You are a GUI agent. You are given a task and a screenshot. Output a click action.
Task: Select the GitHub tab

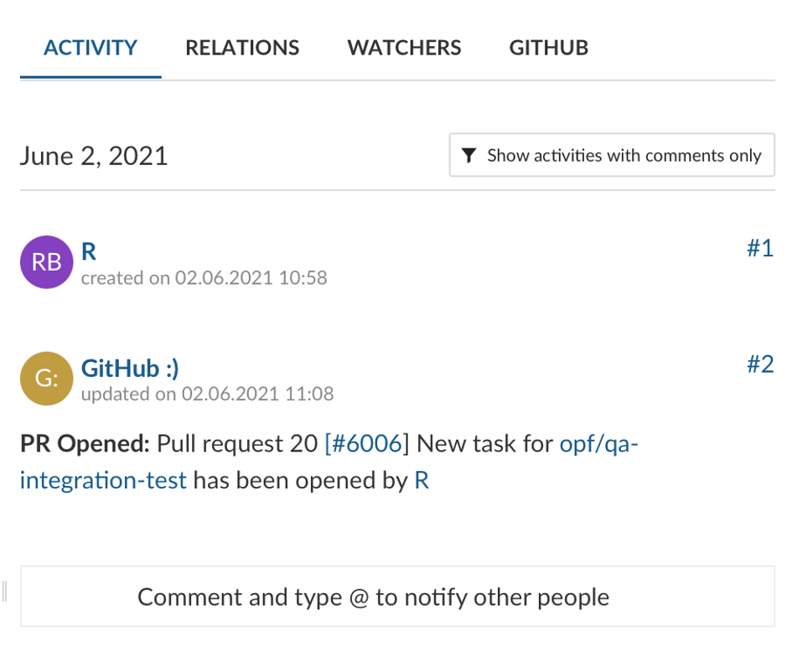coord(549,48)
